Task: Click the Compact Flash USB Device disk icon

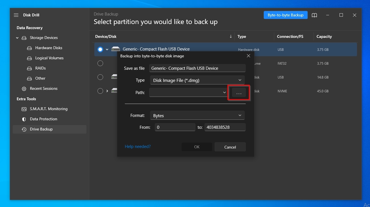Action: click(116, 49)
